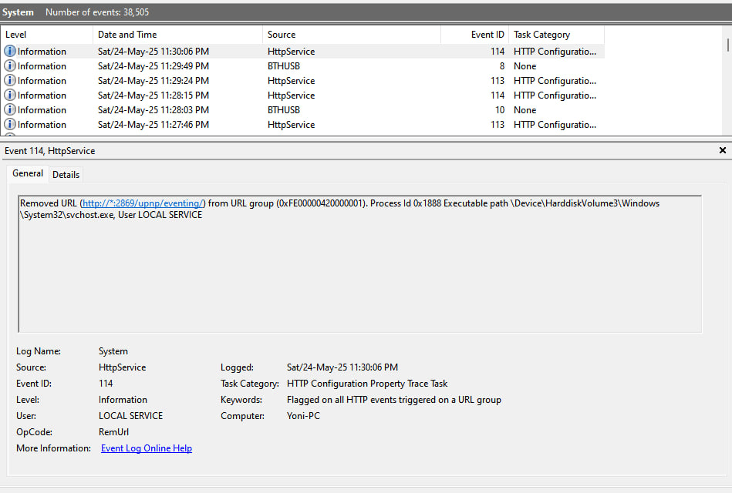The width and height of the screenshot is (732, 493).
Task: Click date cell Sat/24-May-25 11:27:46 PM
Action: 153,125
